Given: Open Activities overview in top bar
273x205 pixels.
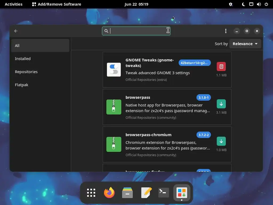Looking at the screenshot, I should pos(14,4).
